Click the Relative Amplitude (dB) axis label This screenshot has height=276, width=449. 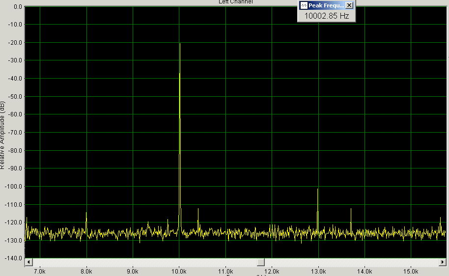[x=3, y=135]
